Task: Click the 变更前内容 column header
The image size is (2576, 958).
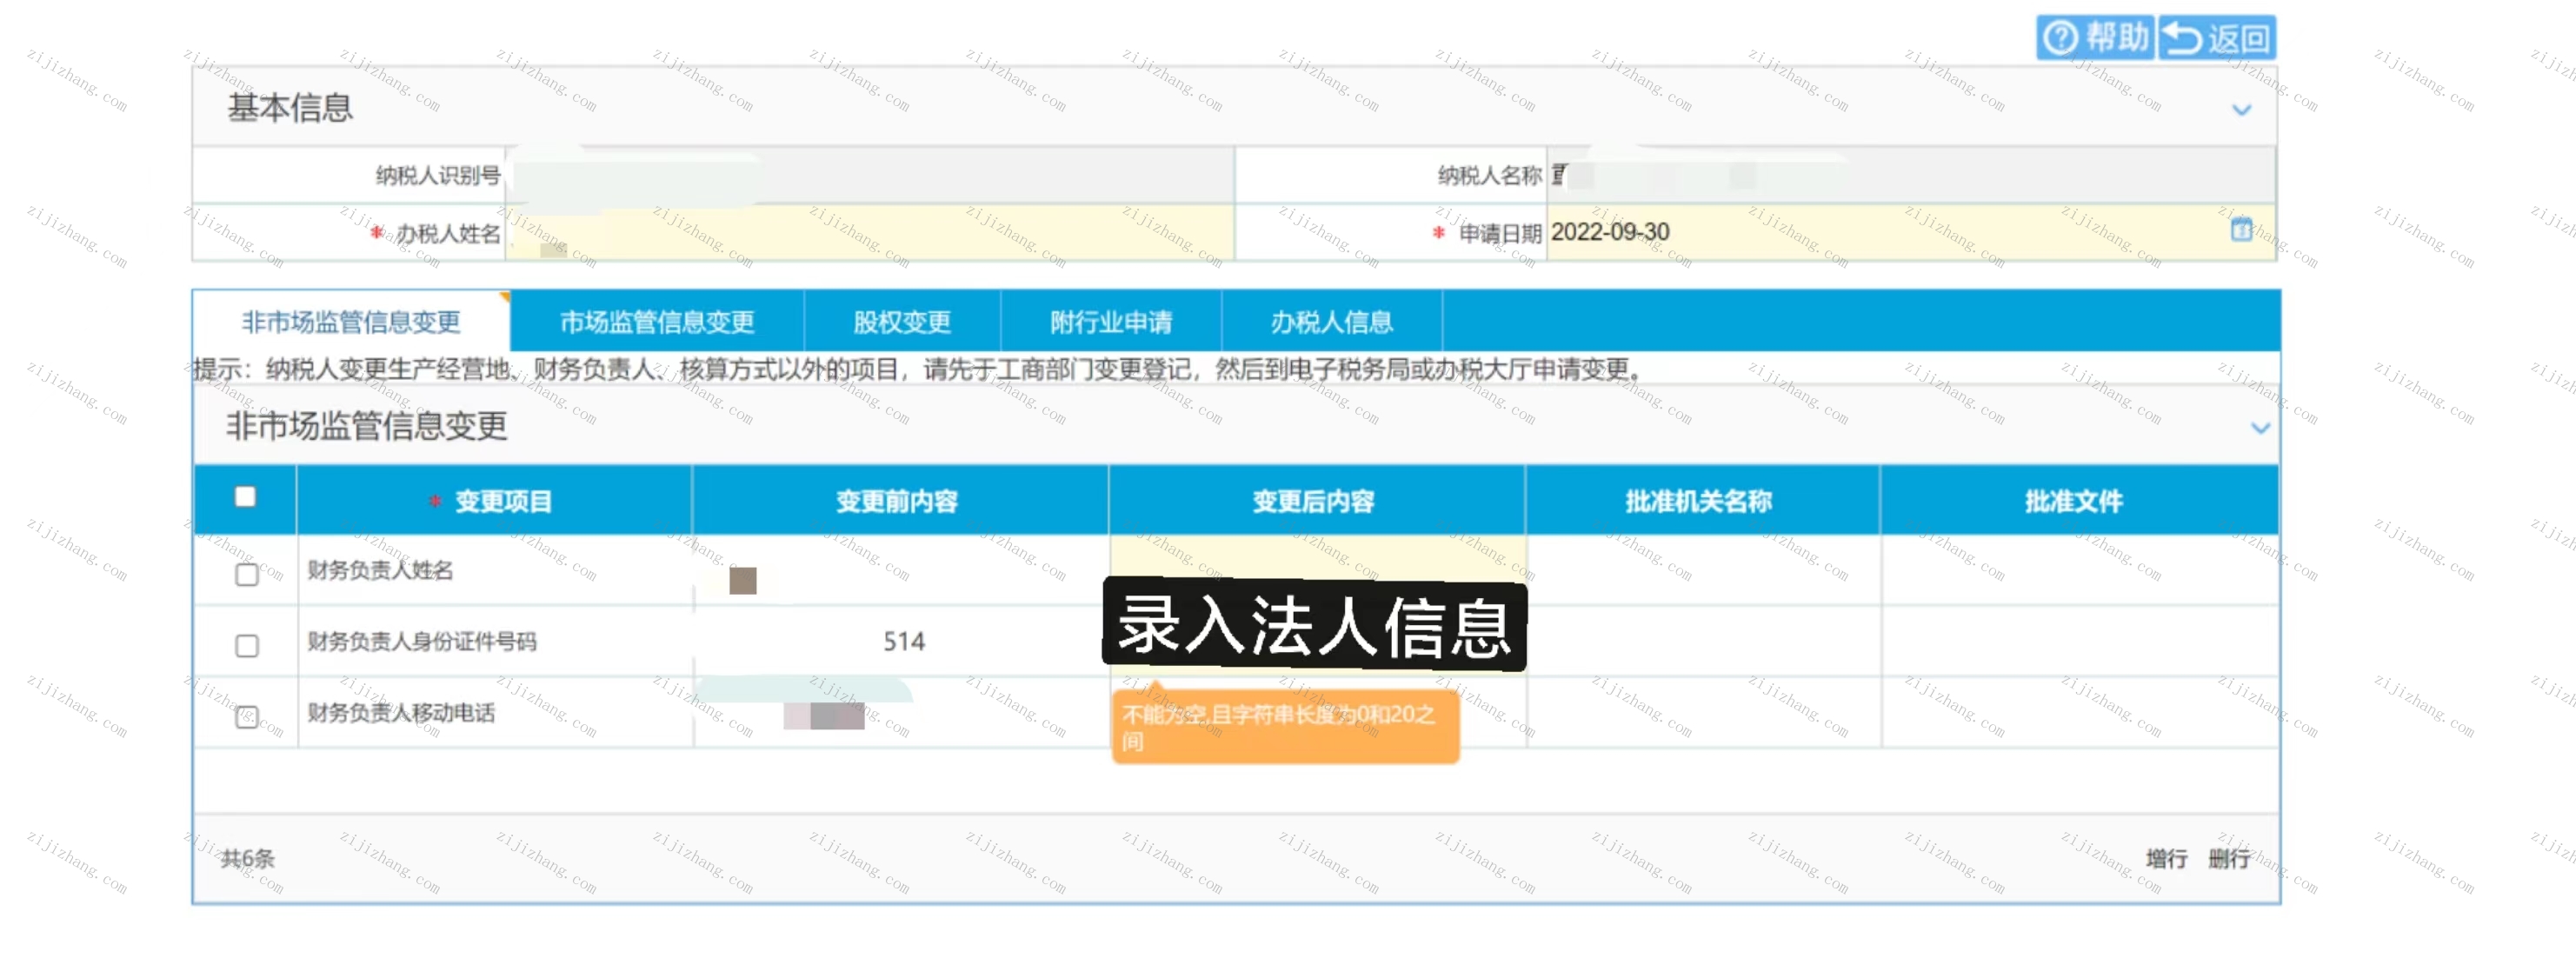Action: pos(899,501)
